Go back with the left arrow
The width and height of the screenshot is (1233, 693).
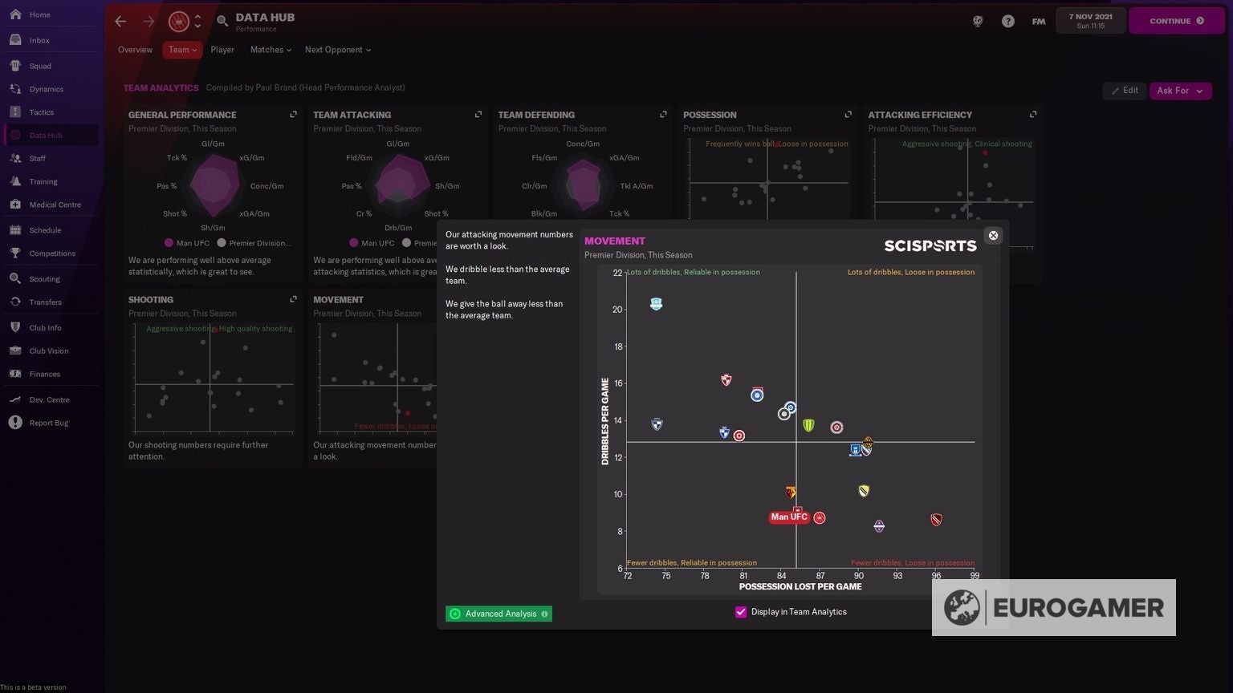click(x=120, y=22)
